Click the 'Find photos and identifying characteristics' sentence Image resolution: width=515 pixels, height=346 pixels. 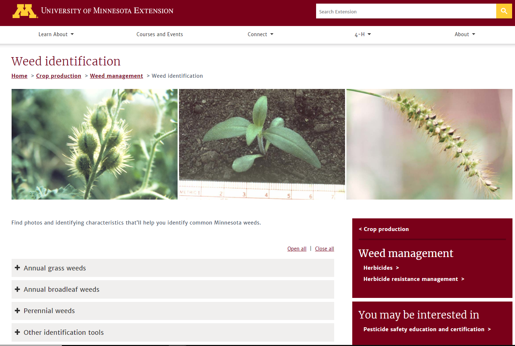pos(136,223)
